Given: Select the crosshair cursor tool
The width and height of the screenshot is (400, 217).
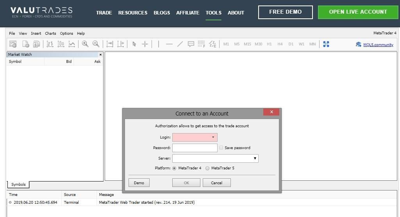Looking at the screenshot, I should pyautogui.click(x=145, y=44).
